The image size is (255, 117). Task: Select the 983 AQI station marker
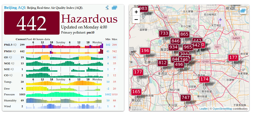click(143, 8)
